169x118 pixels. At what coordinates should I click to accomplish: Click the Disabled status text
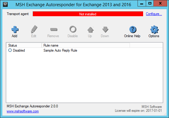pyautogui.click(x=19, y=50)
